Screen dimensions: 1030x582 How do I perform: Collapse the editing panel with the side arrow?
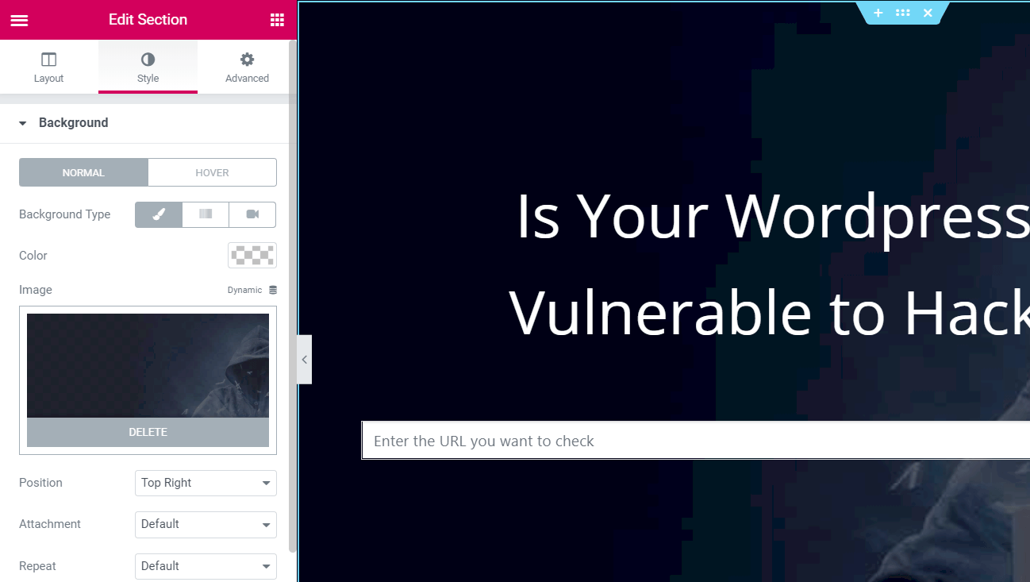coord(304,359)
